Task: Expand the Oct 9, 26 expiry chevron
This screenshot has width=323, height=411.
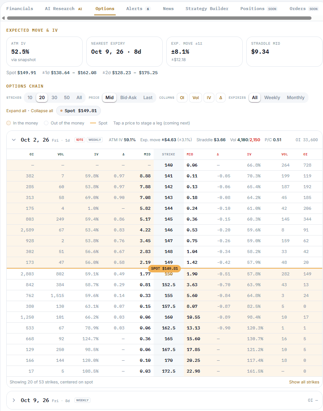Action: click(x=14, y=400)
